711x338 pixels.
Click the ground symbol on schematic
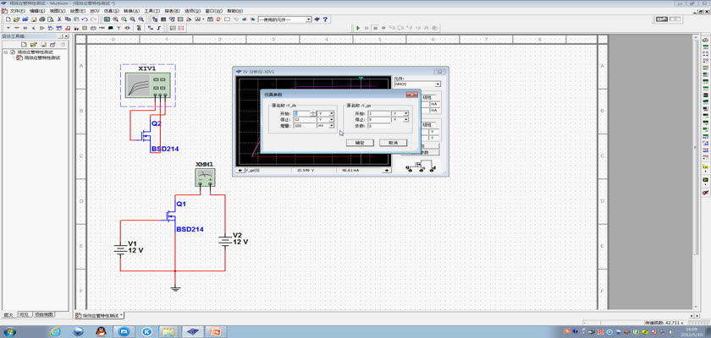point(175,288)
